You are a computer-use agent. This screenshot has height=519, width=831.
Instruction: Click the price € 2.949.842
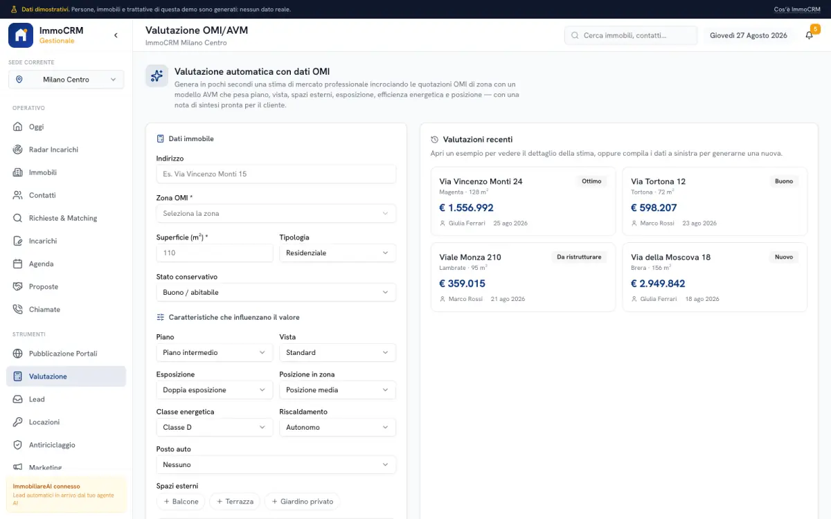pyautogui.click(x=658, y=284)
